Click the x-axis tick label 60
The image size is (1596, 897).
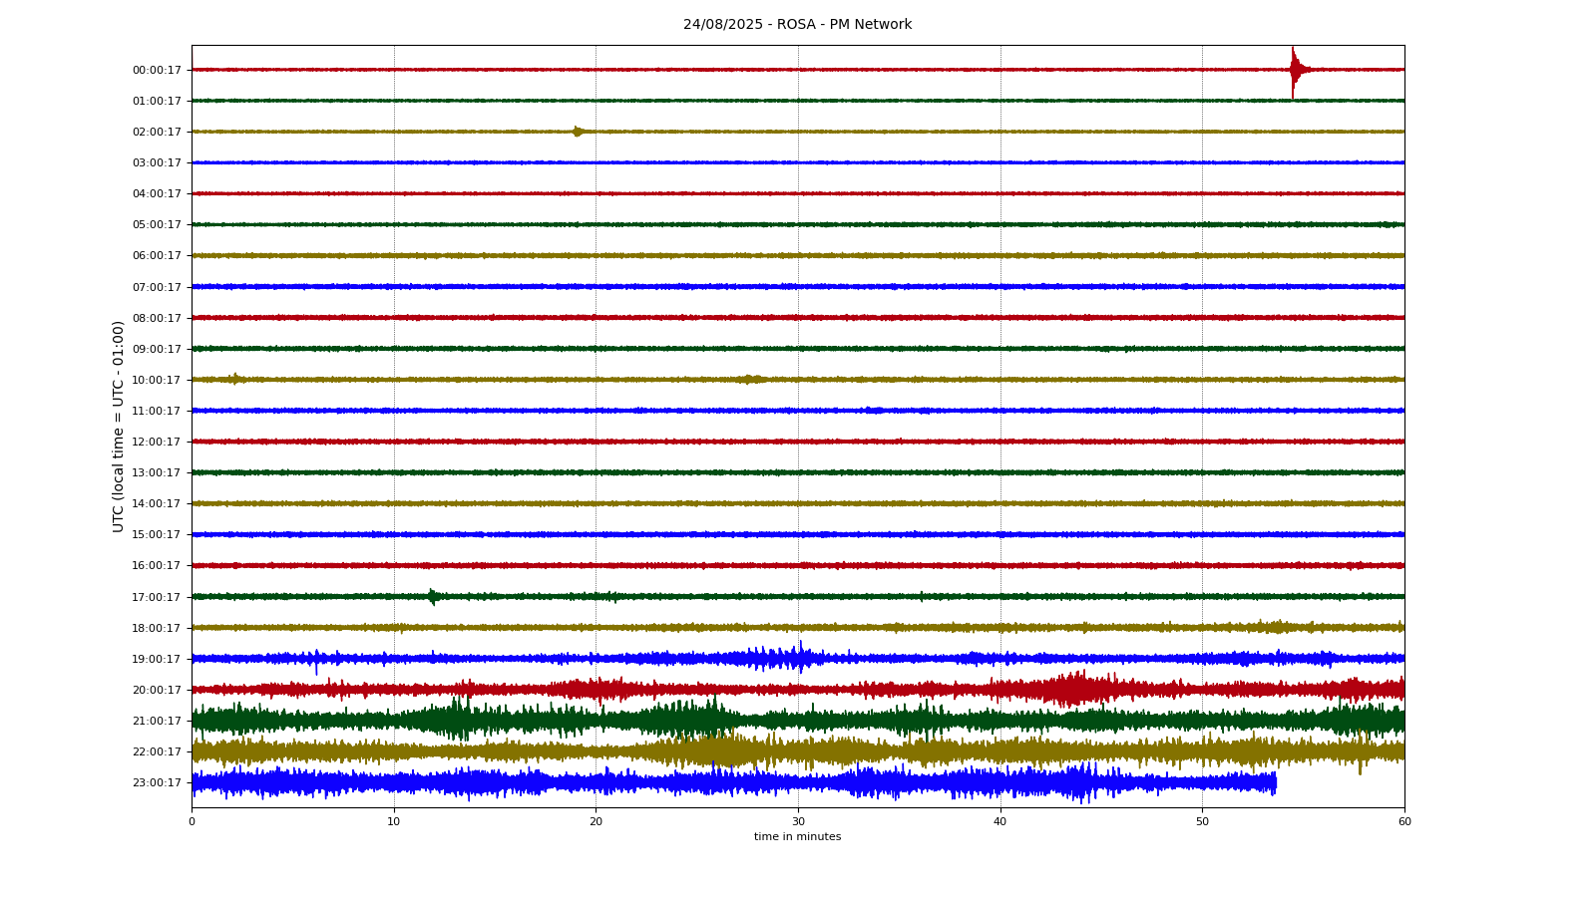[x=1404, y=822]
